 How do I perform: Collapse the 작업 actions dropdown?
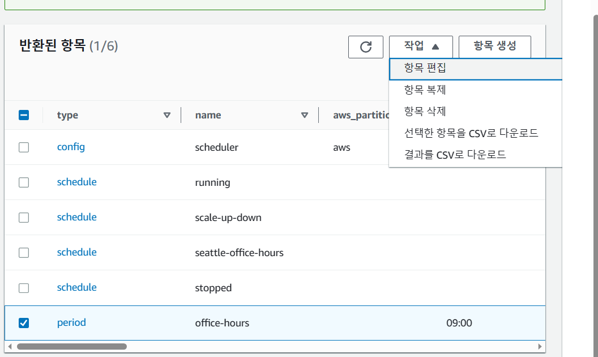(x=421, y=46)
